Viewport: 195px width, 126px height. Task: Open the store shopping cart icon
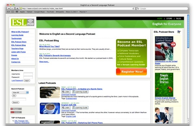(179, 32)
